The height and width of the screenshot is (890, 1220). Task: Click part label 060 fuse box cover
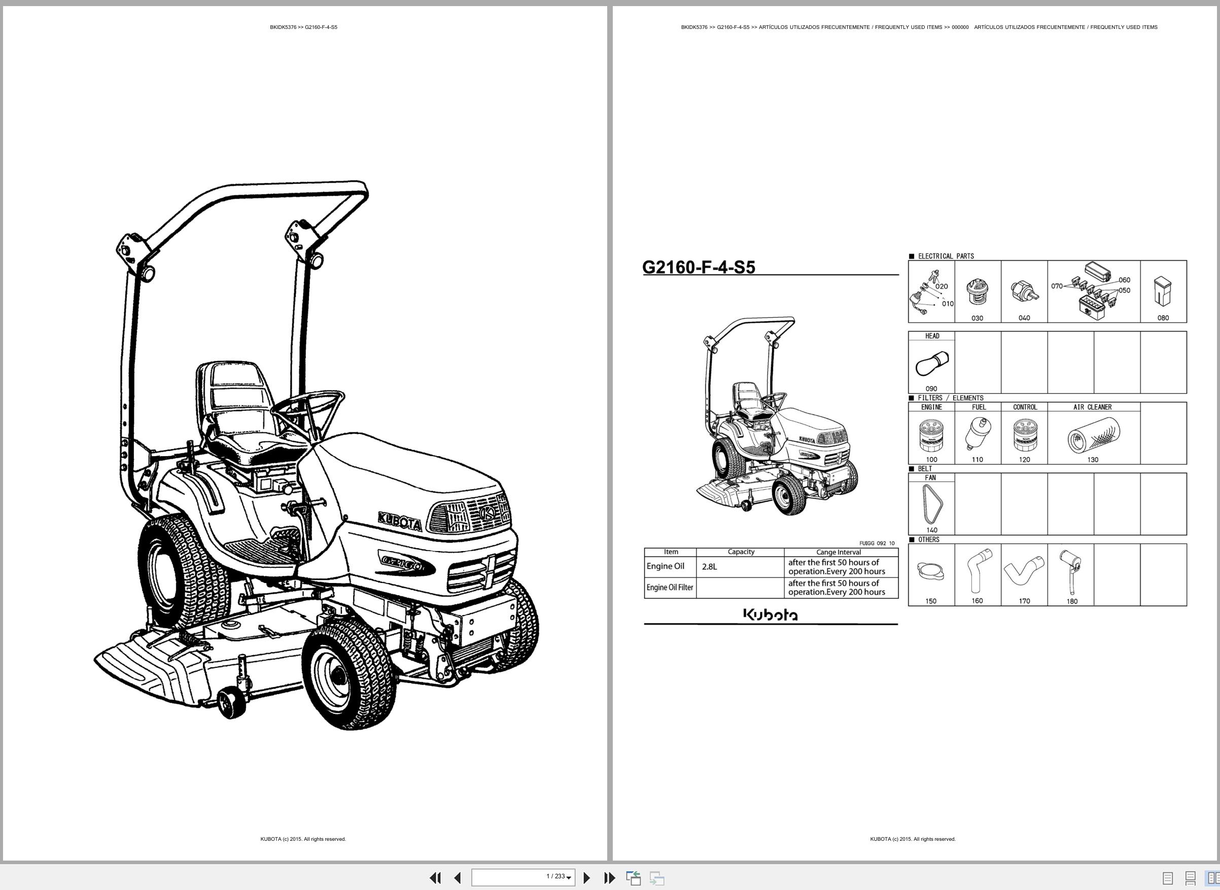[x=1125, y=280]
